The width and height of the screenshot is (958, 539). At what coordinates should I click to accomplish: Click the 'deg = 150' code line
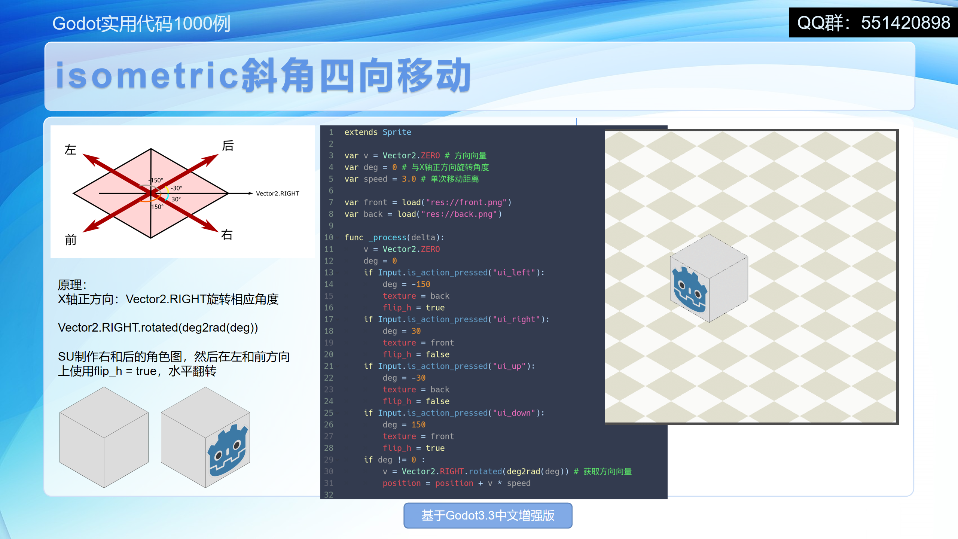tap(404, 424)
